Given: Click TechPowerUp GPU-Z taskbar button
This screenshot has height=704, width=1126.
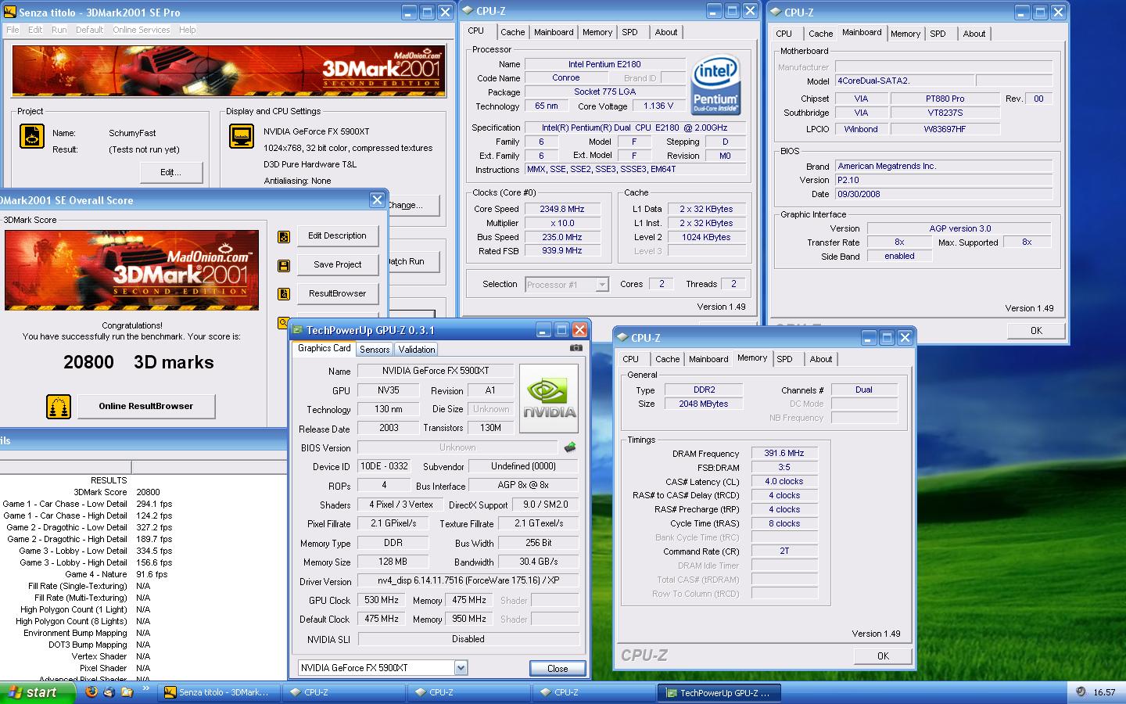Looking at the screenshot, I should (719, 692).
